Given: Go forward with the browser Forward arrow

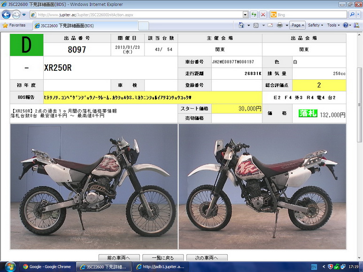Looking at the screenshot, I should tap(16, 15).
